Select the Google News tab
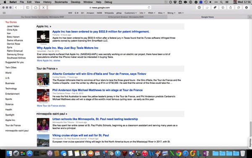252x158 pixels. (207, 17)
